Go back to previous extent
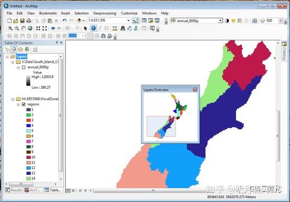The height and width of the screenshot is (202, 290). (53, 28)
